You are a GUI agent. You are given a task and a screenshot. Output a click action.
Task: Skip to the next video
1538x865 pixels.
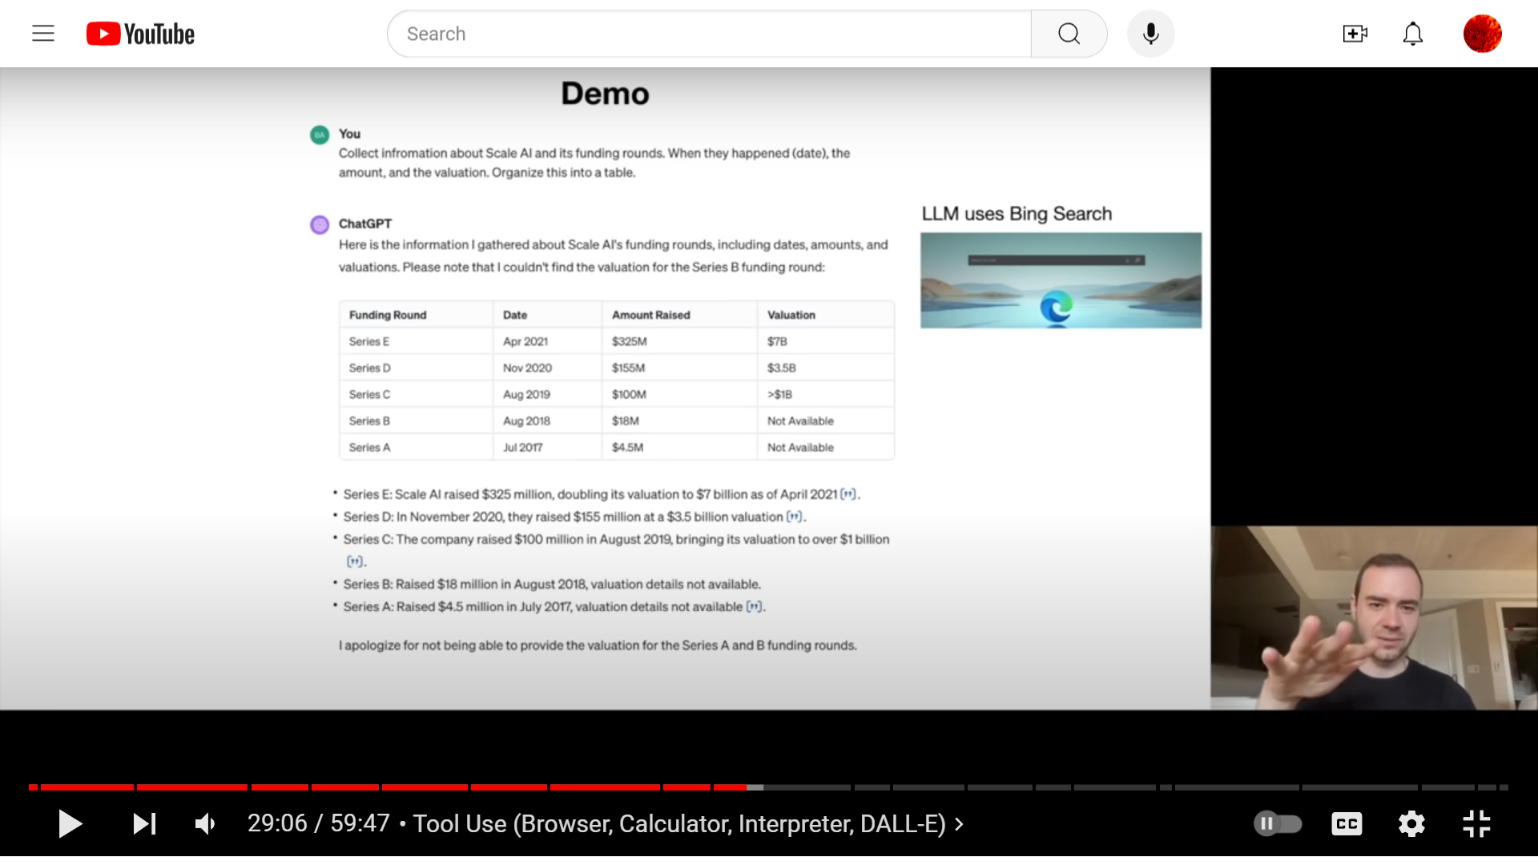pos(144,823)
